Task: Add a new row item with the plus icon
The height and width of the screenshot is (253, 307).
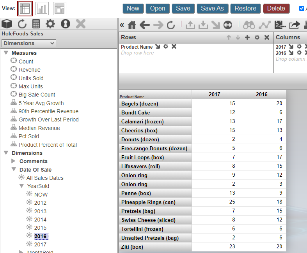Action: pos(247,37)
